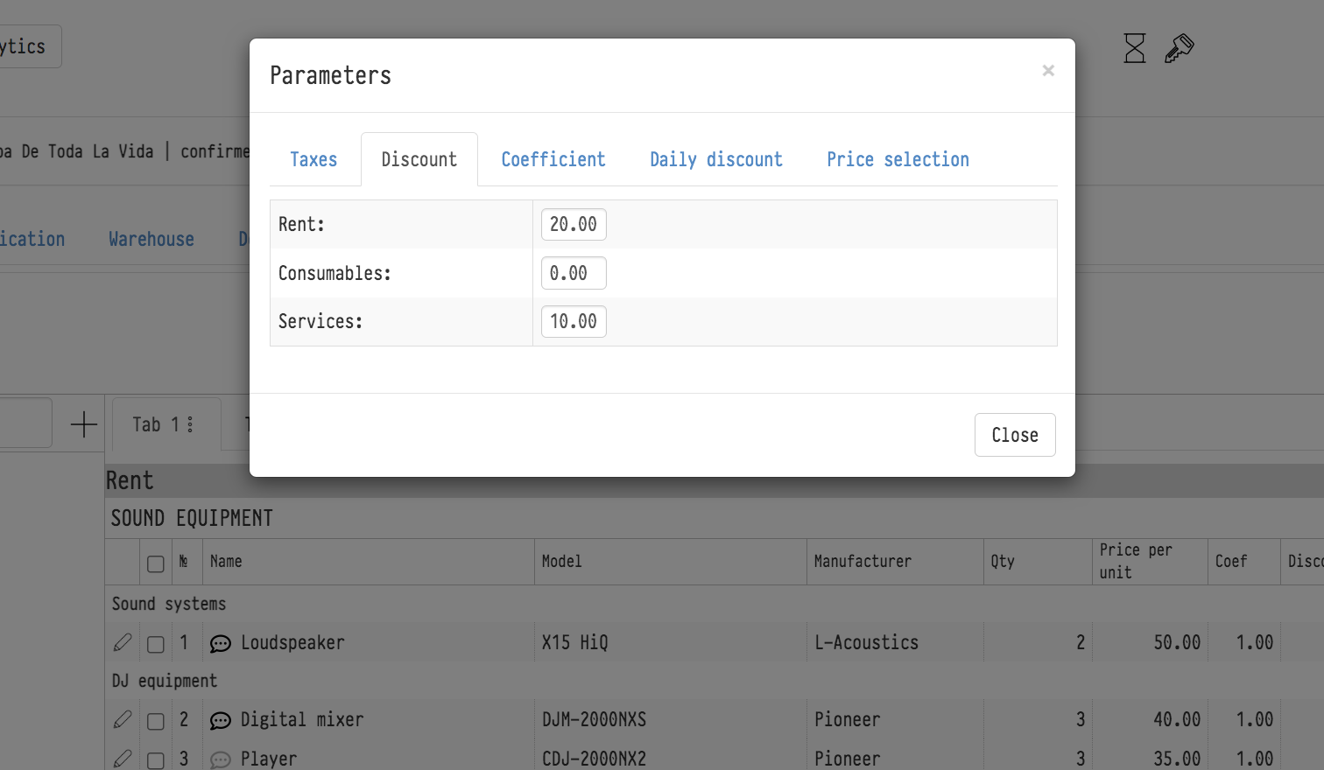Open comment bubble for Digital mixer
Screen dimensions: 1324x770
click(x=221, y=721)
